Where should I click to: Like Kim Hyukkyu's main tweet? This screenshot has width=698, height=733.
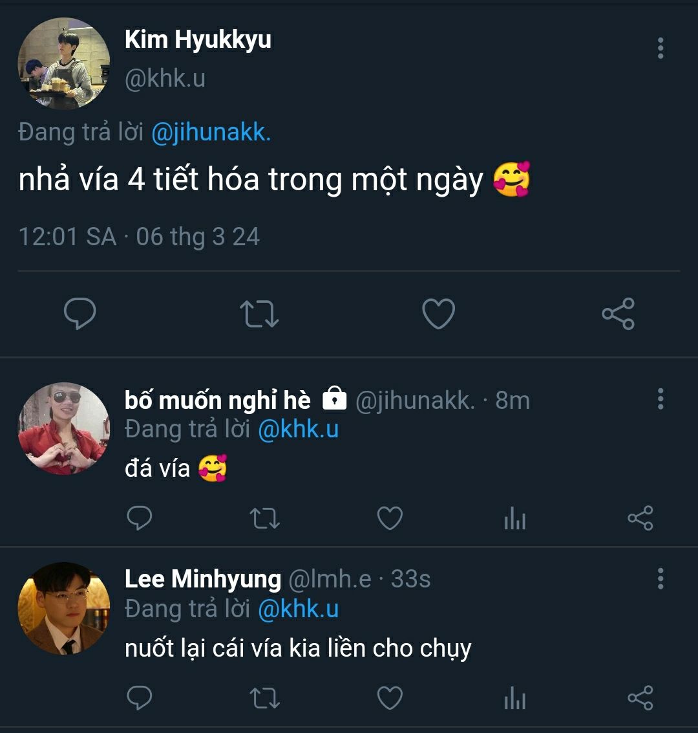click(x=438, y=314)
